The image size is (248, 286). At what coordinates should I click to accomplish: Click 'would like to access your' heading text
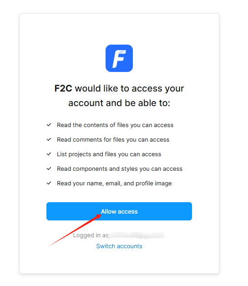click(129, 88)
